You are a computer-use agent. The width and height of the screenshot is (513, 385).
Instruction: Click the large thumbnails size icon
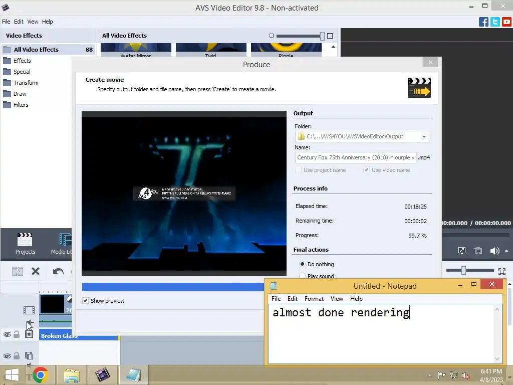point(330,36)
